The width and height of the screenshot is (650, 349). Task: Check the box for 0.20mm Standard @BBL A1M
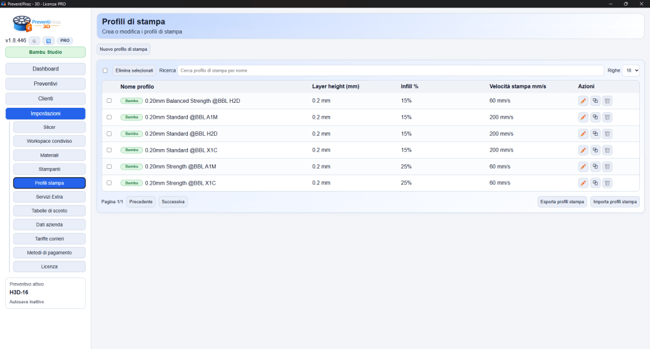coord(109,117)
